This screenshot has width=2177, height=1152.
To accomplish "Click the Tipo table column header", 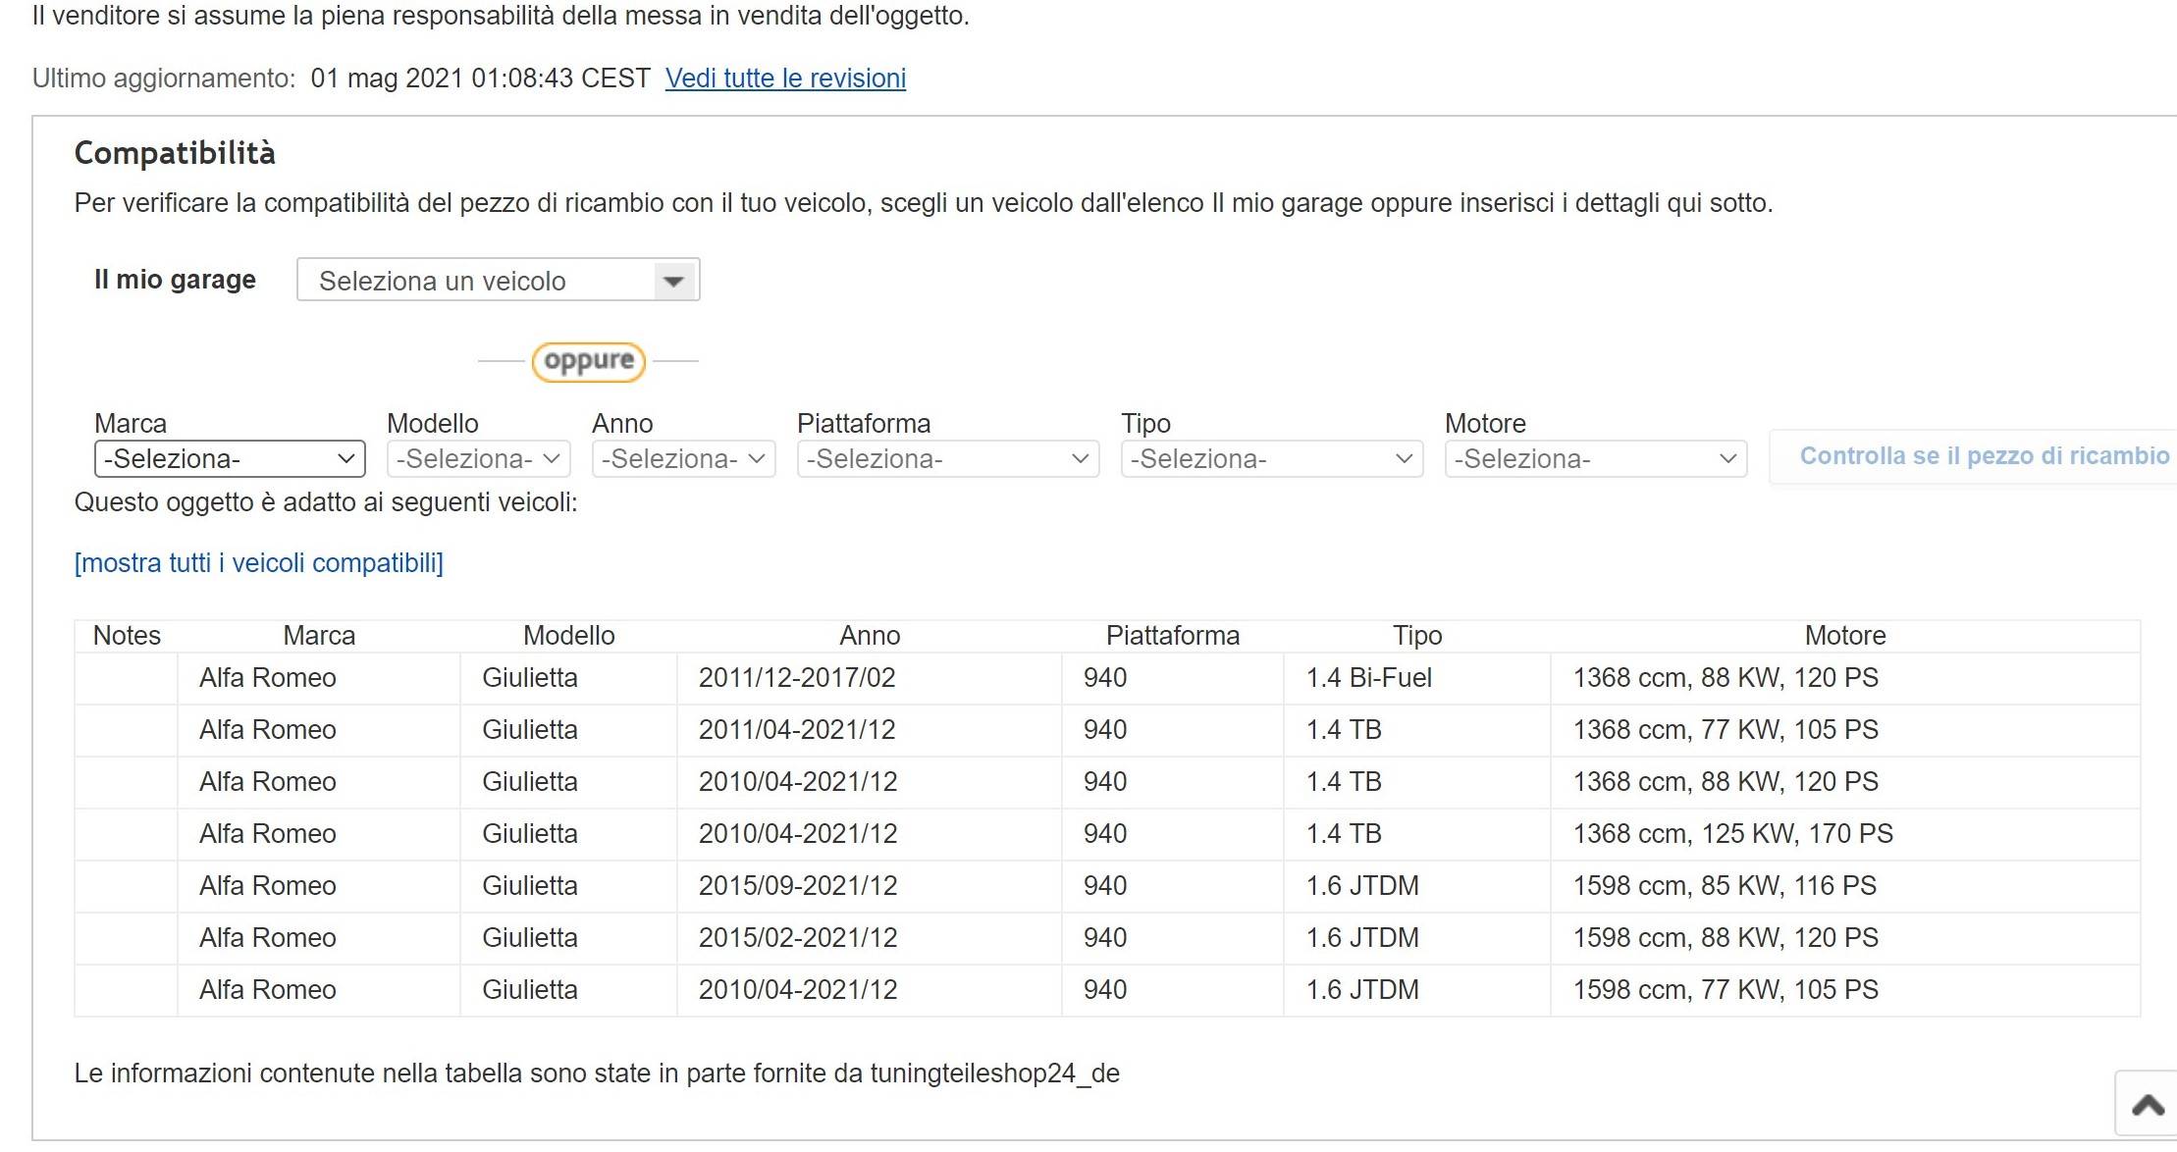I will [x=1417, y=636].
